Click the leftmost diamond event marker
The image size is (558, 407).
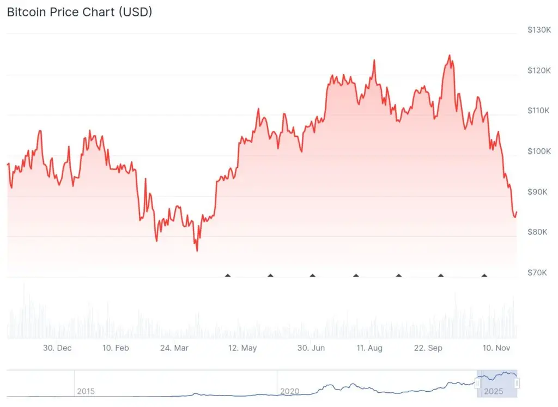click(228, 275)
